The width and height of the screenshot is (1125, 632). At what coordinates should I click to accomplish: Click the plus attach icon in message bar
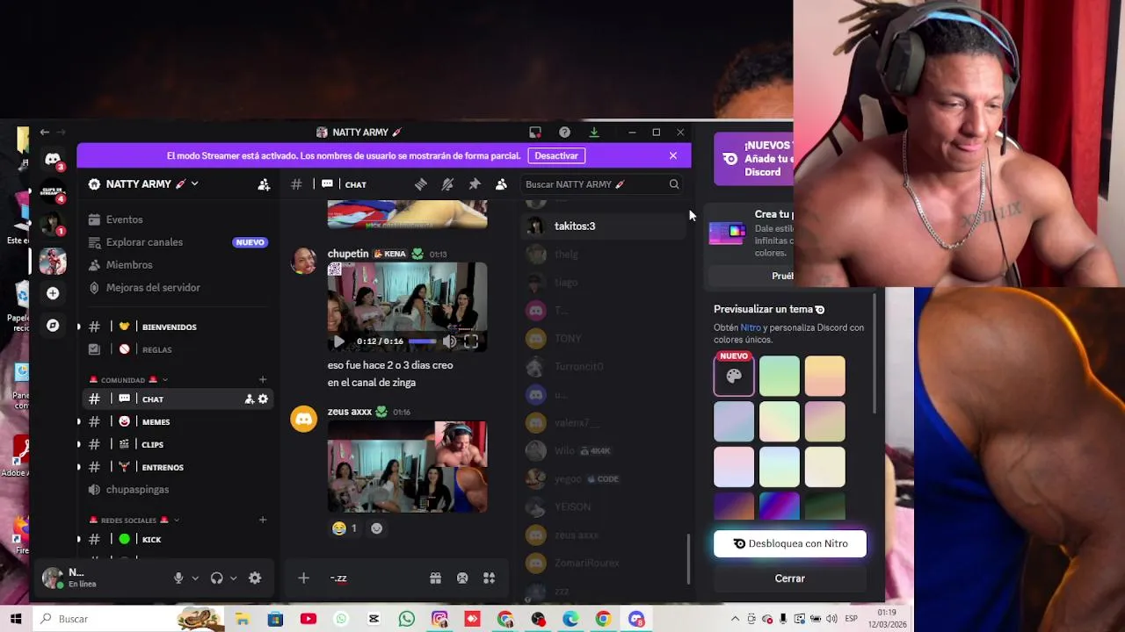(303, 578)
